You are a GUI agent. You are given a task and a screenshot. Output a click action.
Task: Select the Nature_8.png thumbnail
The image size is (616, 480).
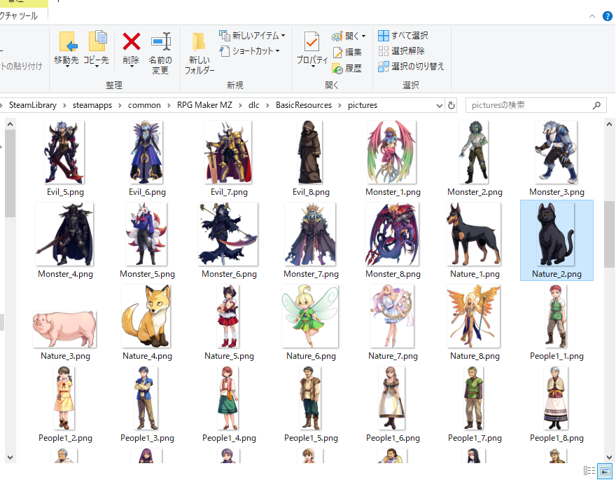(x=474, y=317)
